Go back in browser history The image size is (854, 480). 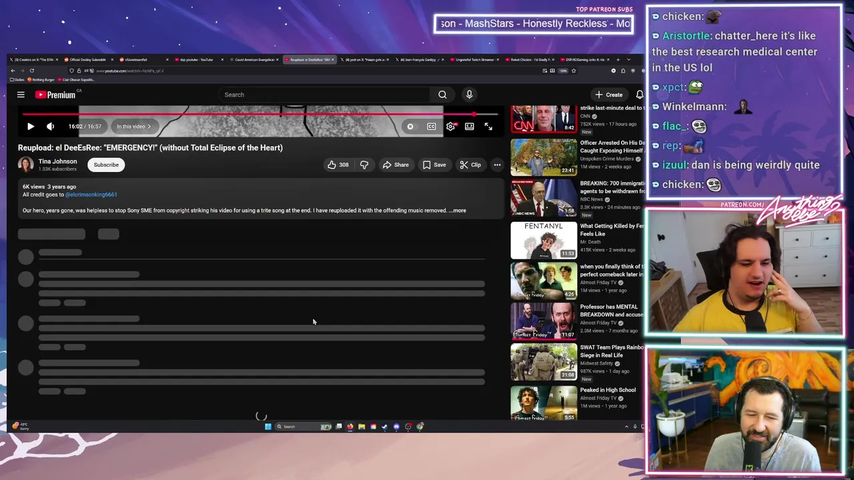[x=13, y=71]
